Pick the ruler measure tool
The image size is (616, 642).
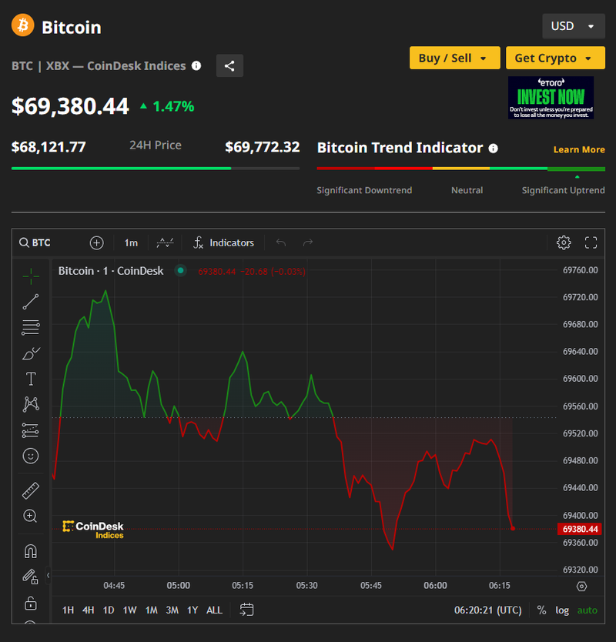point(31,490)
